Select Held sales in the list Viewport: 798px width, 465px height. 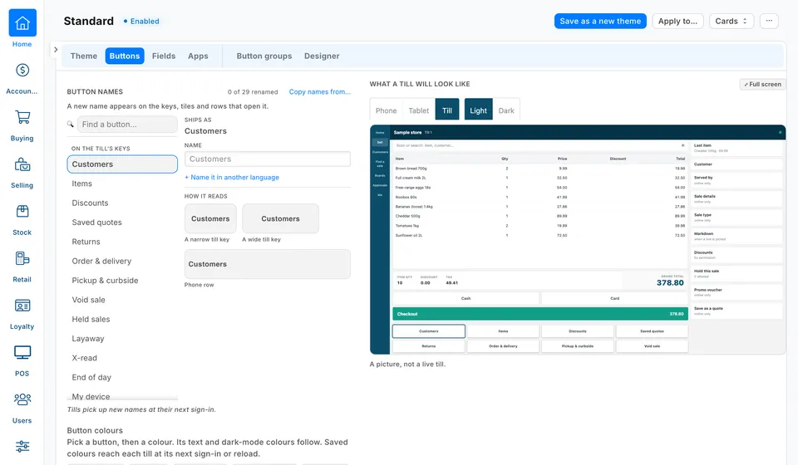[x=122, y=319]
